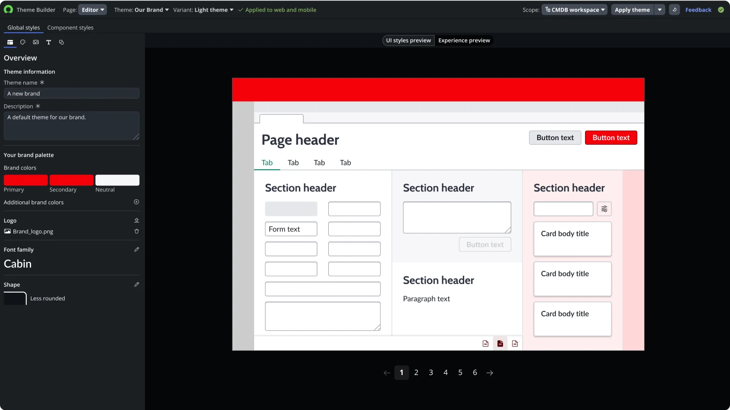Viewport: 730px width, 410px height.
Task: Go to preview page 2
Action: point(416,372)
